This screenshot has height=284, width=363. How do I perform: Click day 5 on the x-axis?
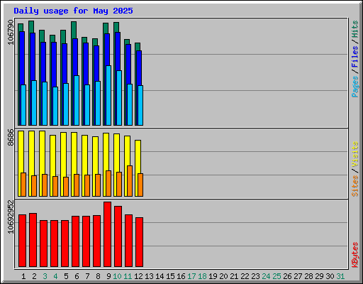tap(66, 276)
